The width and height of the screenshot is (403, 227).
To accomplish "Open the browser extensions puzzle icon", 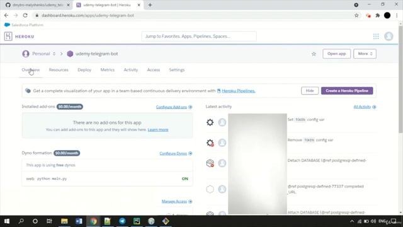I will click(378, 15).
